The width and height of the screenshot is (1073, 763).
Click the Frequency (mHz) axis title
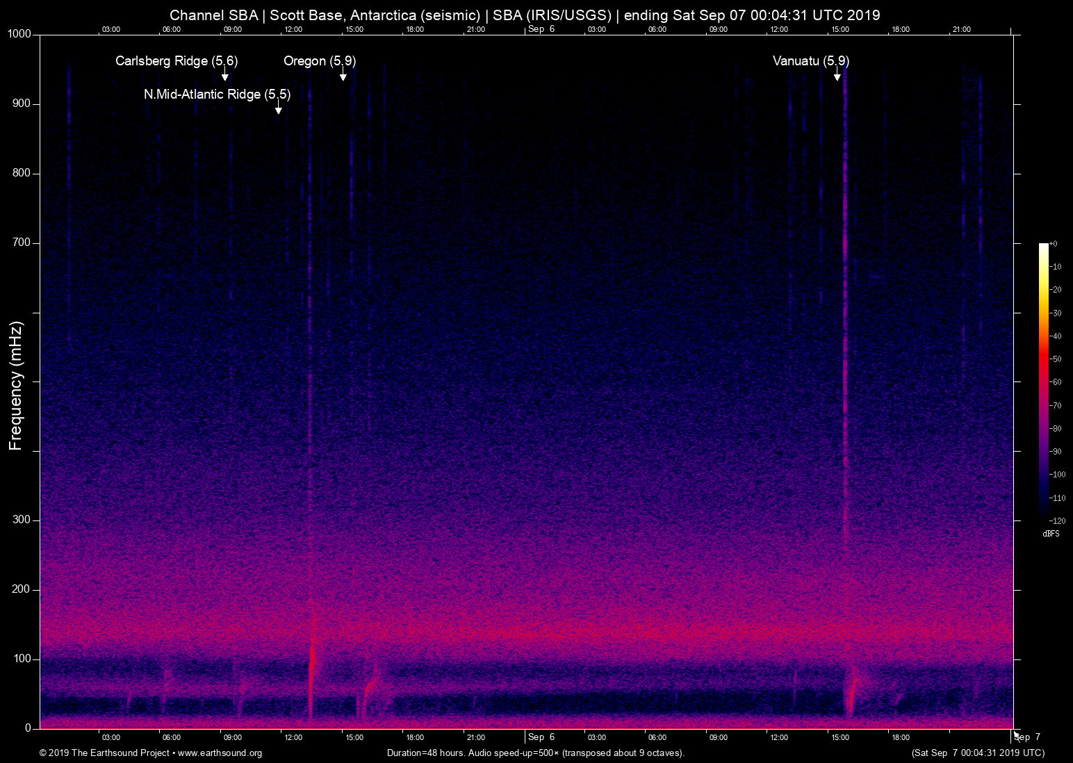click(x=16, y=386)
